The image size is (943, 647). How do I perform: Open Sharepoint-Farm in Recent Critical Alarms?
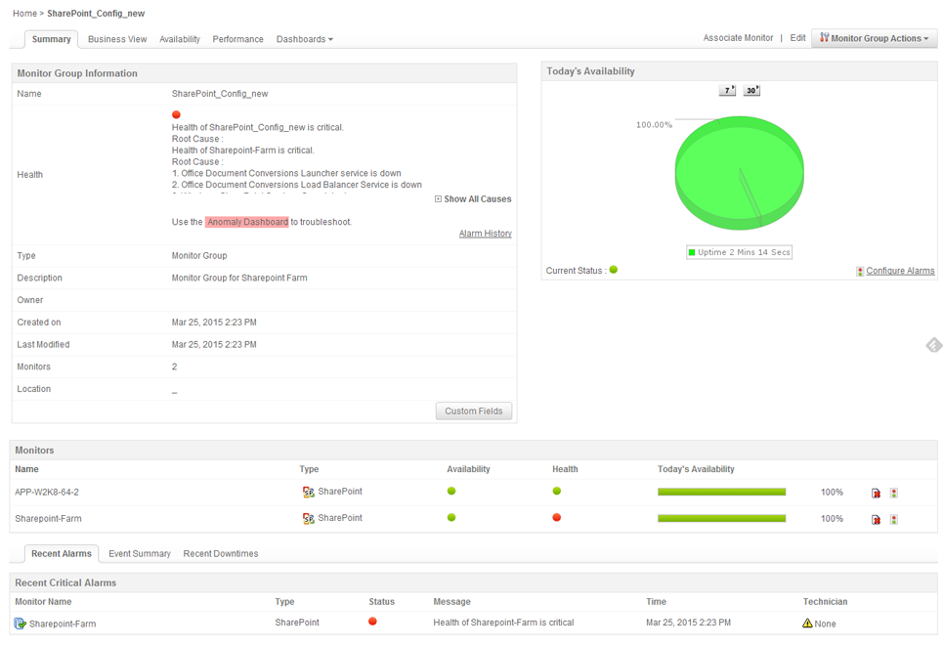pos(63,625)
